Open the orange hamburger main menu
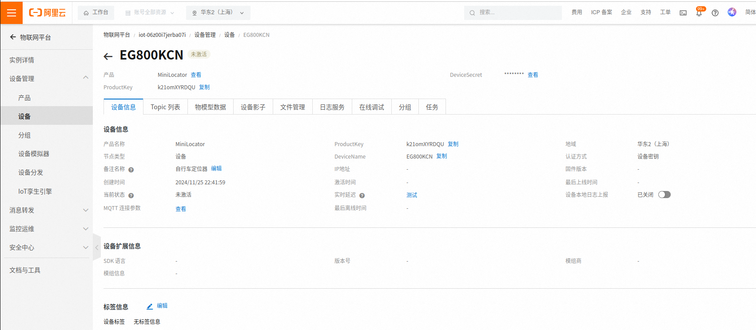 12,13
